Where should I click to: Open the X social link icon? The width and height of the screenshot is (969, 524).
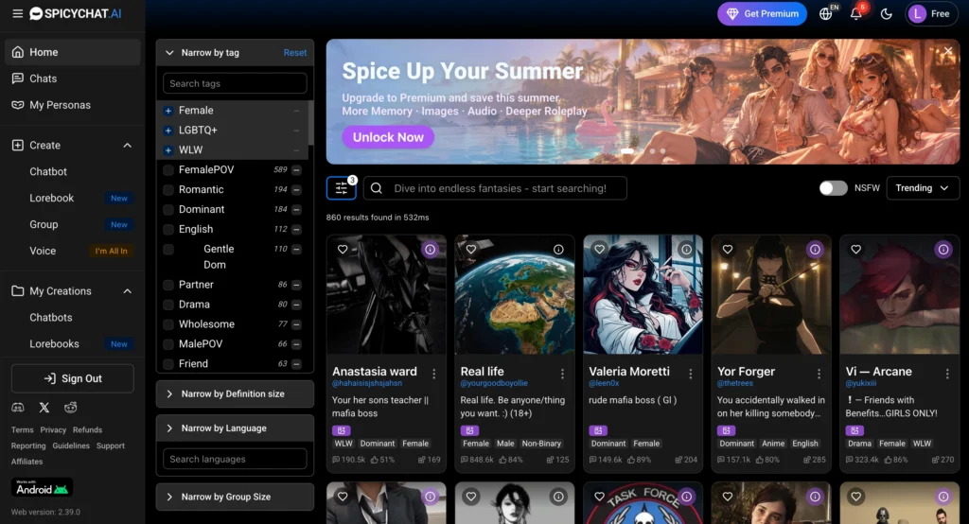pyautogui.click(x=44, y=408)
